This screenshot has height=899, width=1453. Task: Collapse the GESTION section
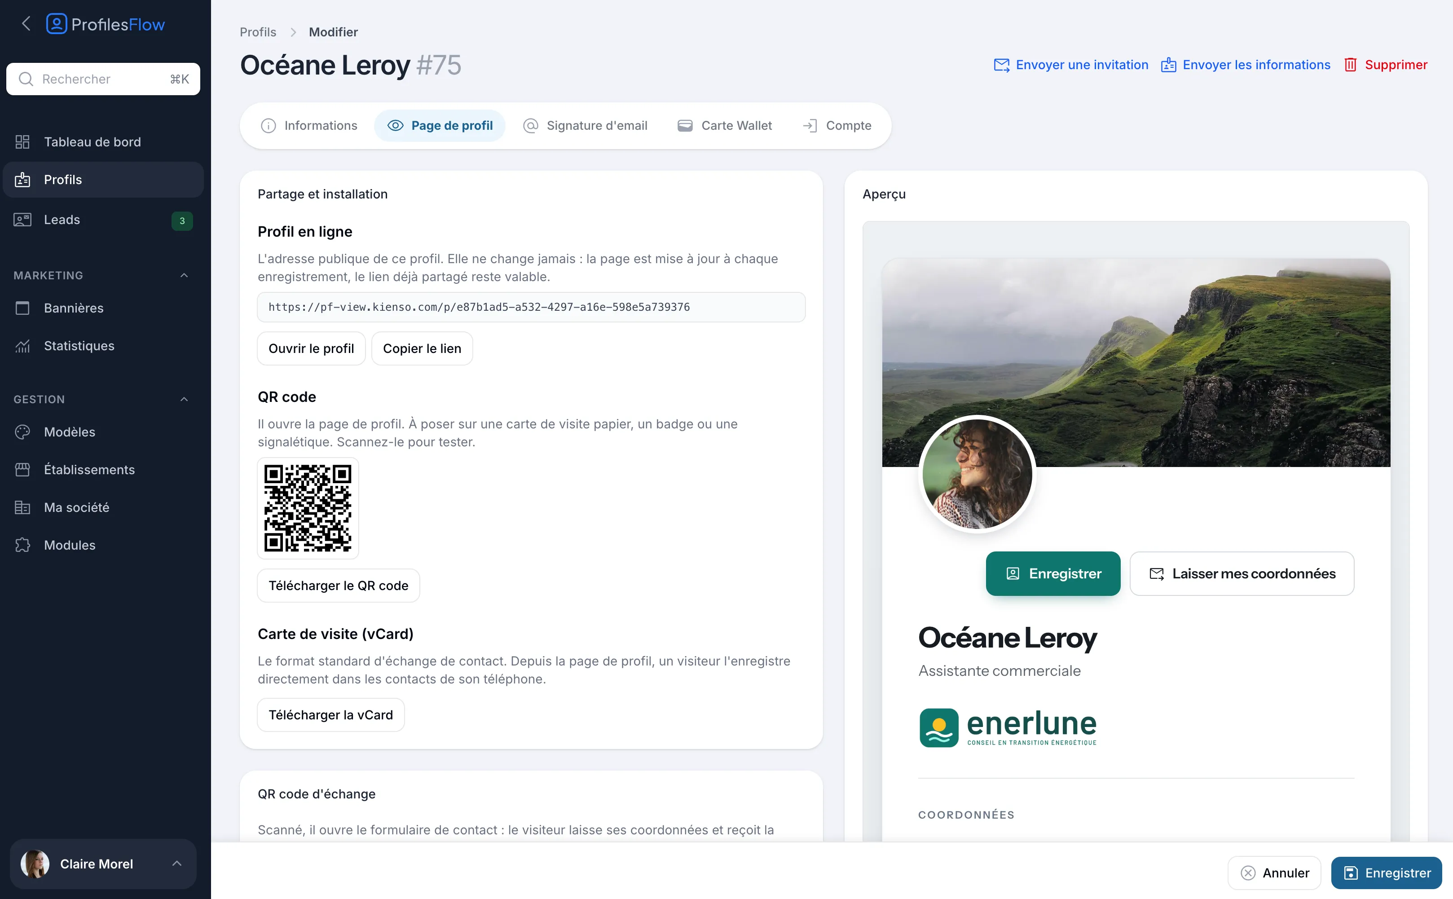[184, 400]
